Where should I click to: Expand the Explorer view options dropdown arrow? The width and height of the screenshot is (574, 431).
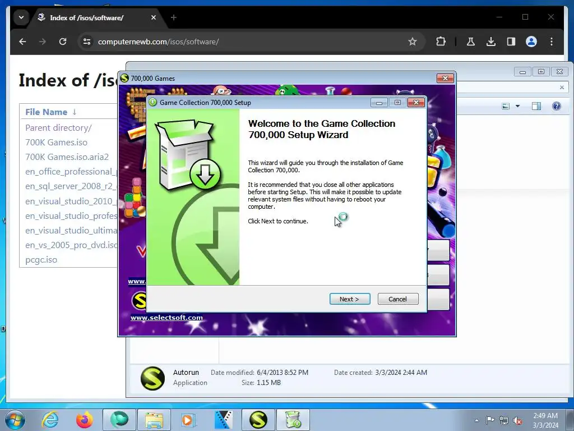tap(517, 106)
